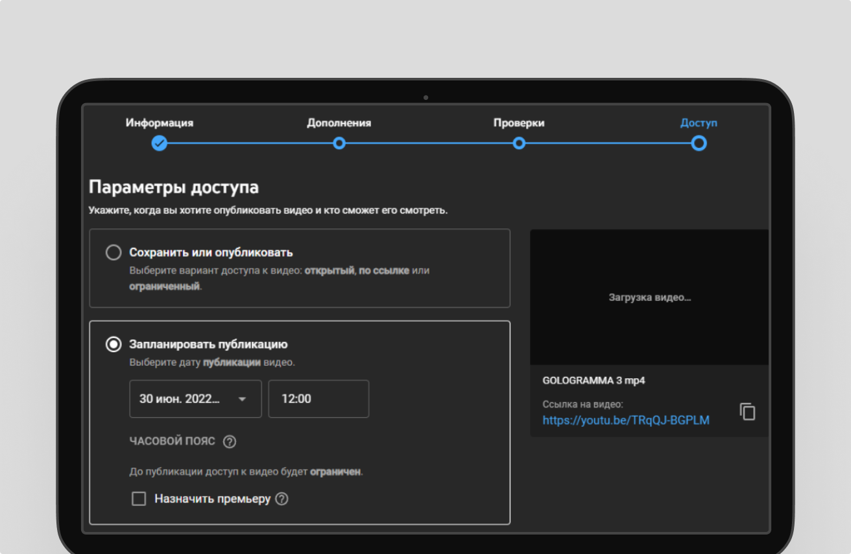Click the GOLOGRAMMA 3 mp4 file name
The height and width of the screenshot is (554, 851).
pyautogui.click(x=593, y=381)
